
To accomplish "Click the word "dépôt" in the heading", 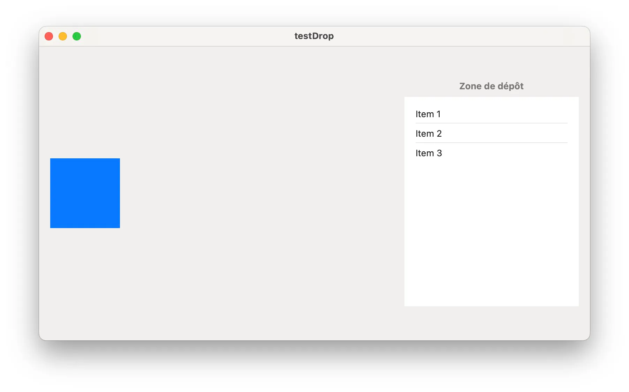I will click(510, 86).
